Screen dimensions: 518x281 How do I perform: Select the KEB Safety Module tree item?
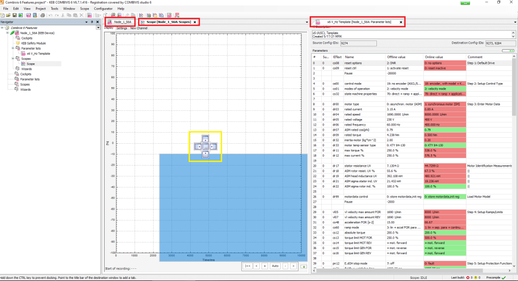point(33,44)
